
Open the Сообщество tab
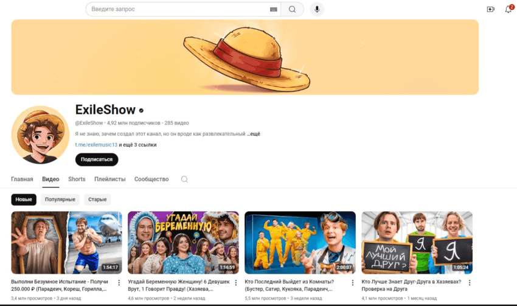(x=151, y=179)
